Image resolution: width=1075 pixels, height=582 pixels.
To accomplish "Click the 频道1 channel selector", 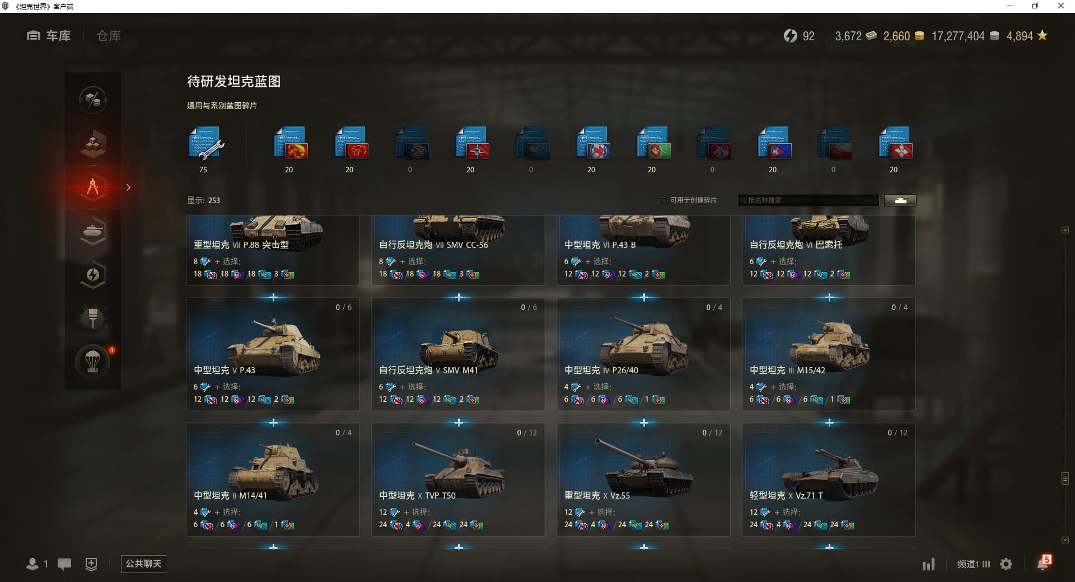I will pos(974,564).
